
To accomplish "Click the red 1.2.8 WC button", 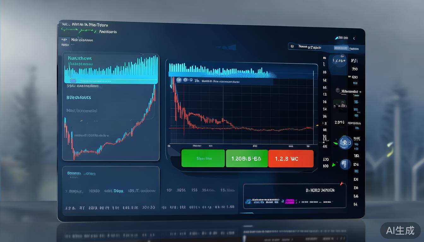I will (291, 158).
